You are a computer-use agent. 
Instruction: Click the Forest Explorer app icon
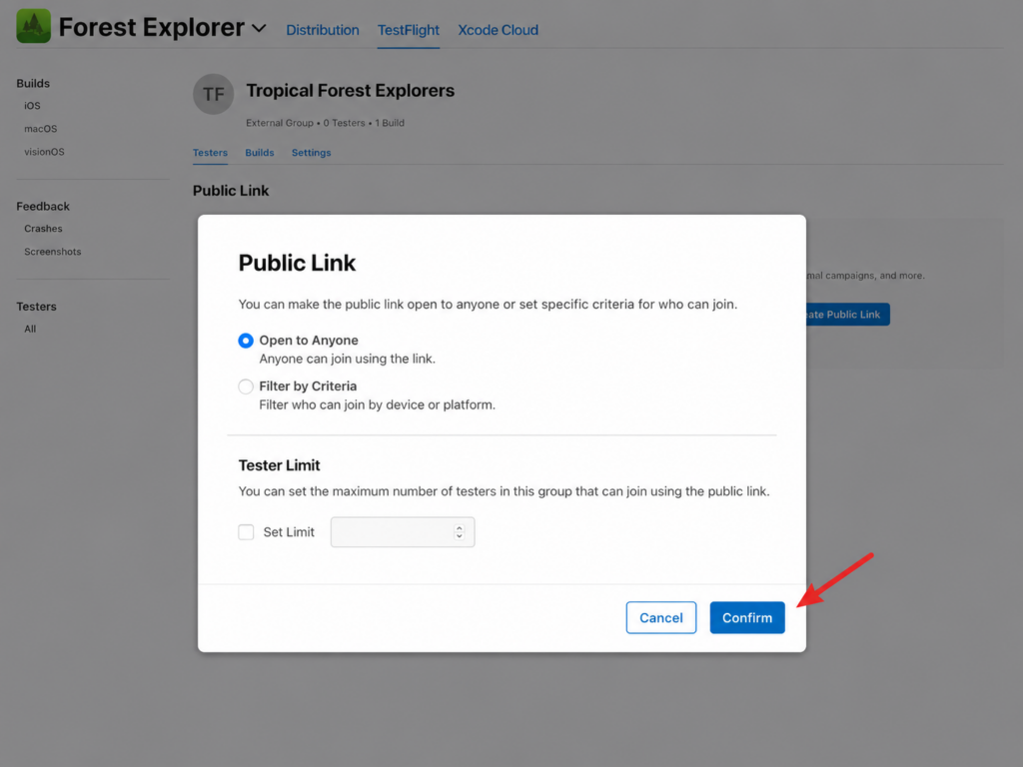pos(33,26)
